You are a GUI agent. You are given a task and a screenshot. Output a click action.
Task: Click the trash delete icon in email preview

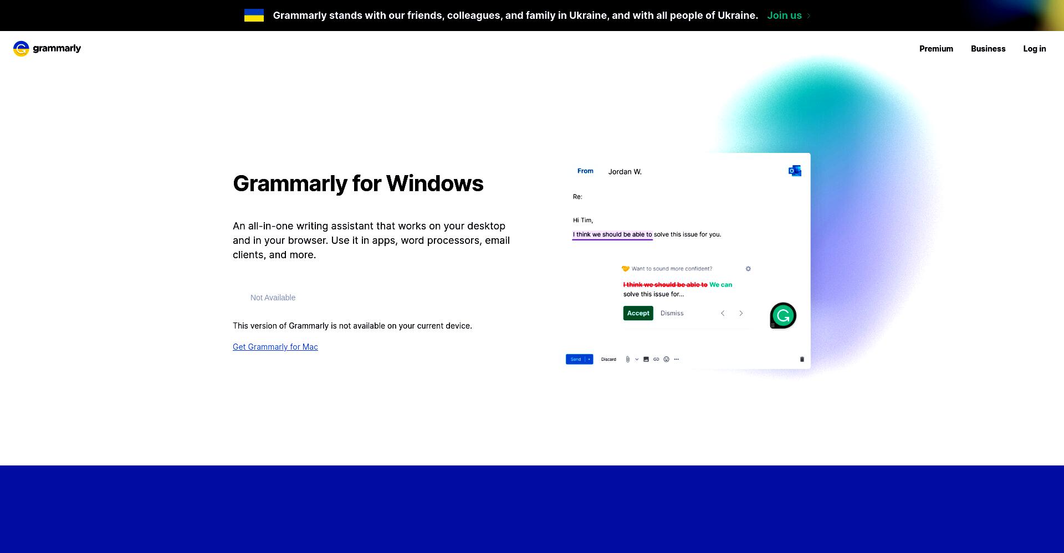(802, 359)
